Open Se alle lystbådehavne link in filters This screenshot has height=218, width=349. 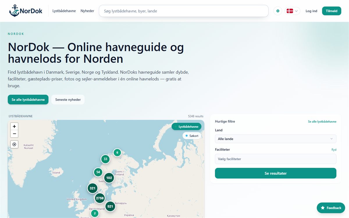pyautogui.click(x=322, y=121)
